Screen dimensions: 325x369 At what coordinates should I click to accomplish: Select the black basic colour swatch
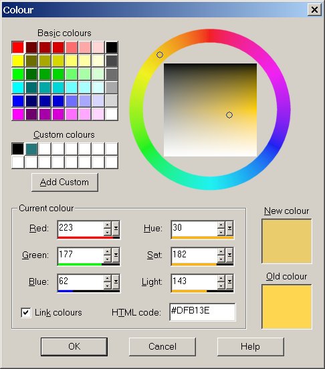click(x=112, y=47)
